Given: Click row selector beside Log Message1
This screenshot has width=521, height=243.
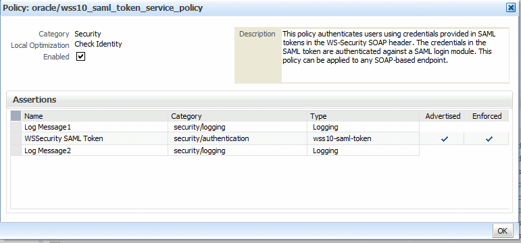Looking at the screenshot, I should point(16,127).
